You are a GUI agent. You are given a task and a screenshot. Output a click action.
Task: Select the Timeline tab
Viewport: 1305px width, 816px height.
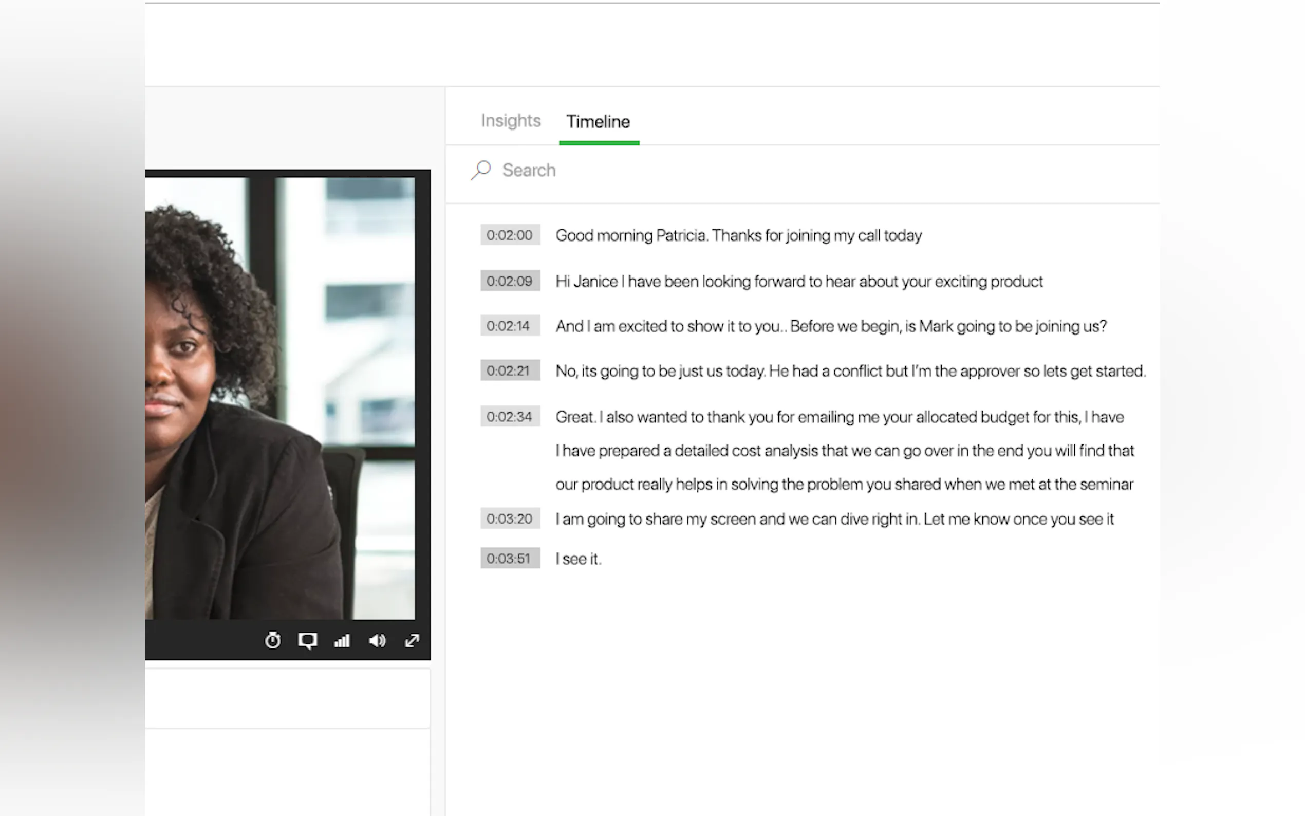tap(598, 122)
